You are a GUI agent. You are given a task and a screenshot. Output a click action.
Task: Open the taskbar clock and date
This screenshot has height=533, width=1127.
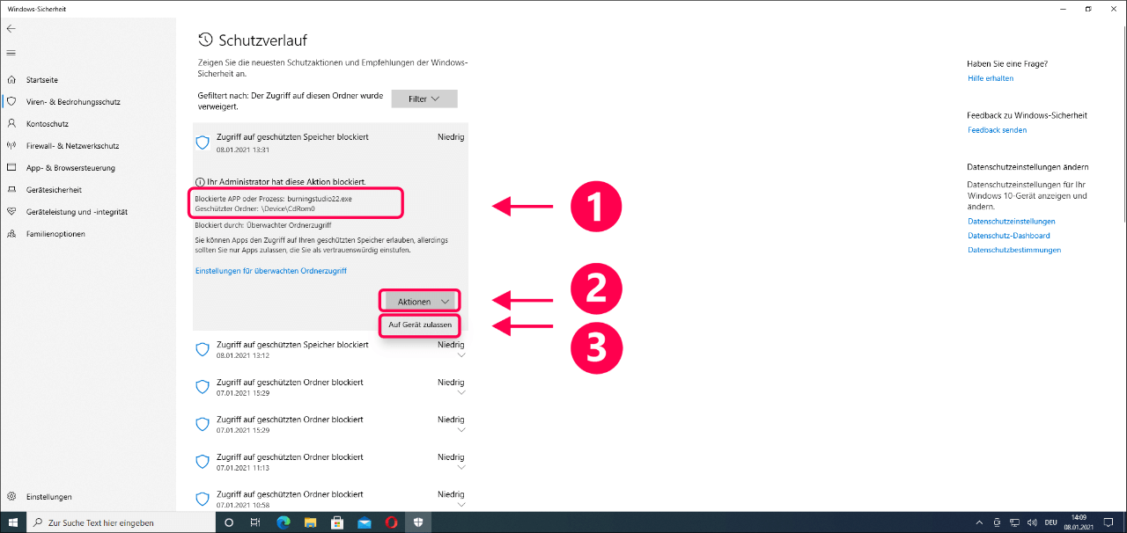tap(1079, 522)
